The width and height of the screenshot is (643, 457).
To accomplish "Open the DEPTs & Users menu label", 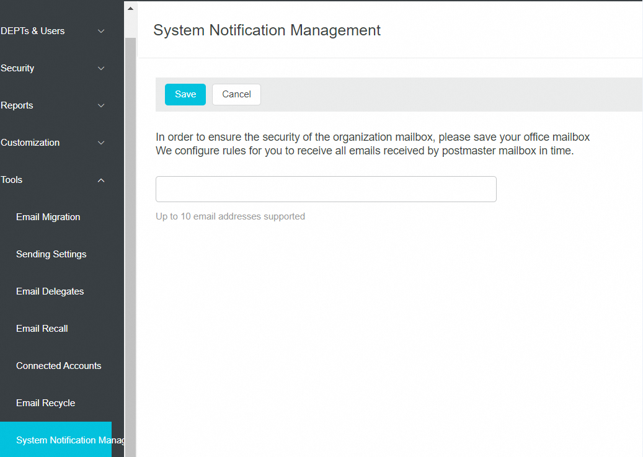I will pos(33,31).
